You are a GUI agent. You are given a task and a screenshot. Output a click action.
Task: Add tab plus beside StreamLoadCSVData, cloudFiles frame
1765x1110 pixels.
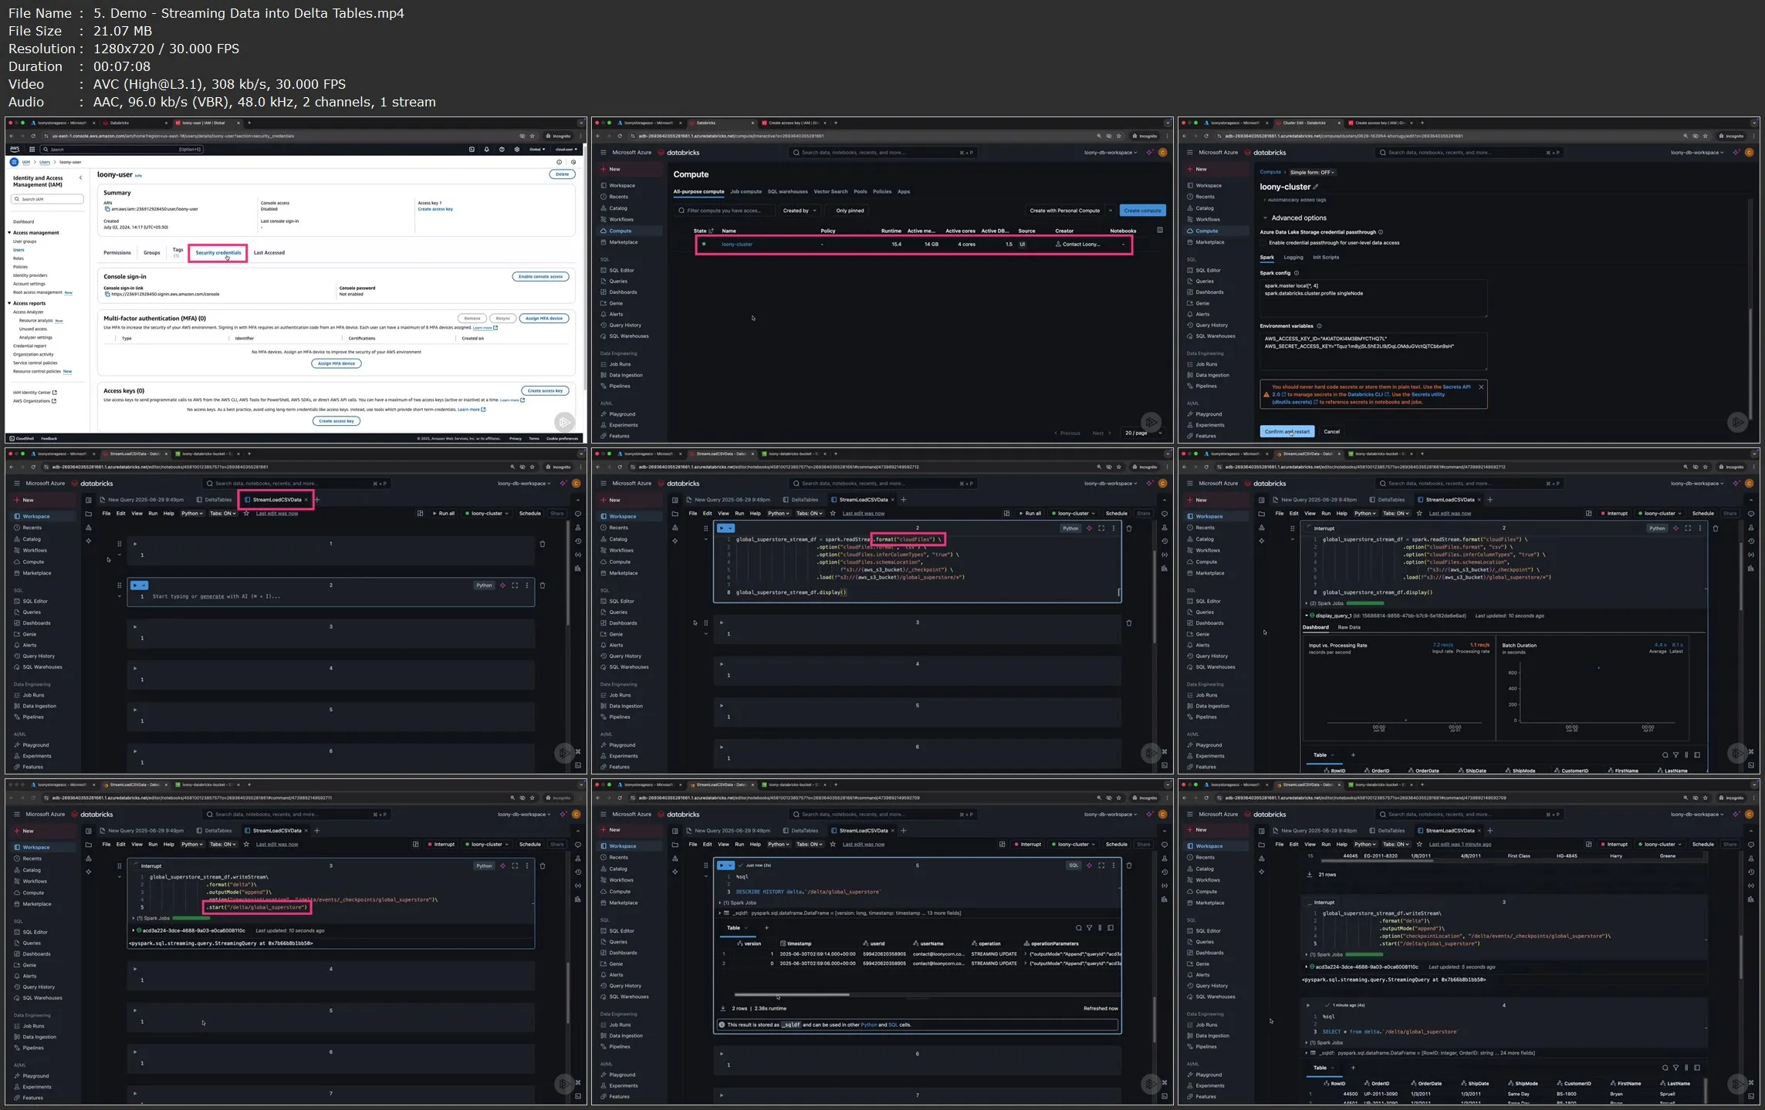904,500
